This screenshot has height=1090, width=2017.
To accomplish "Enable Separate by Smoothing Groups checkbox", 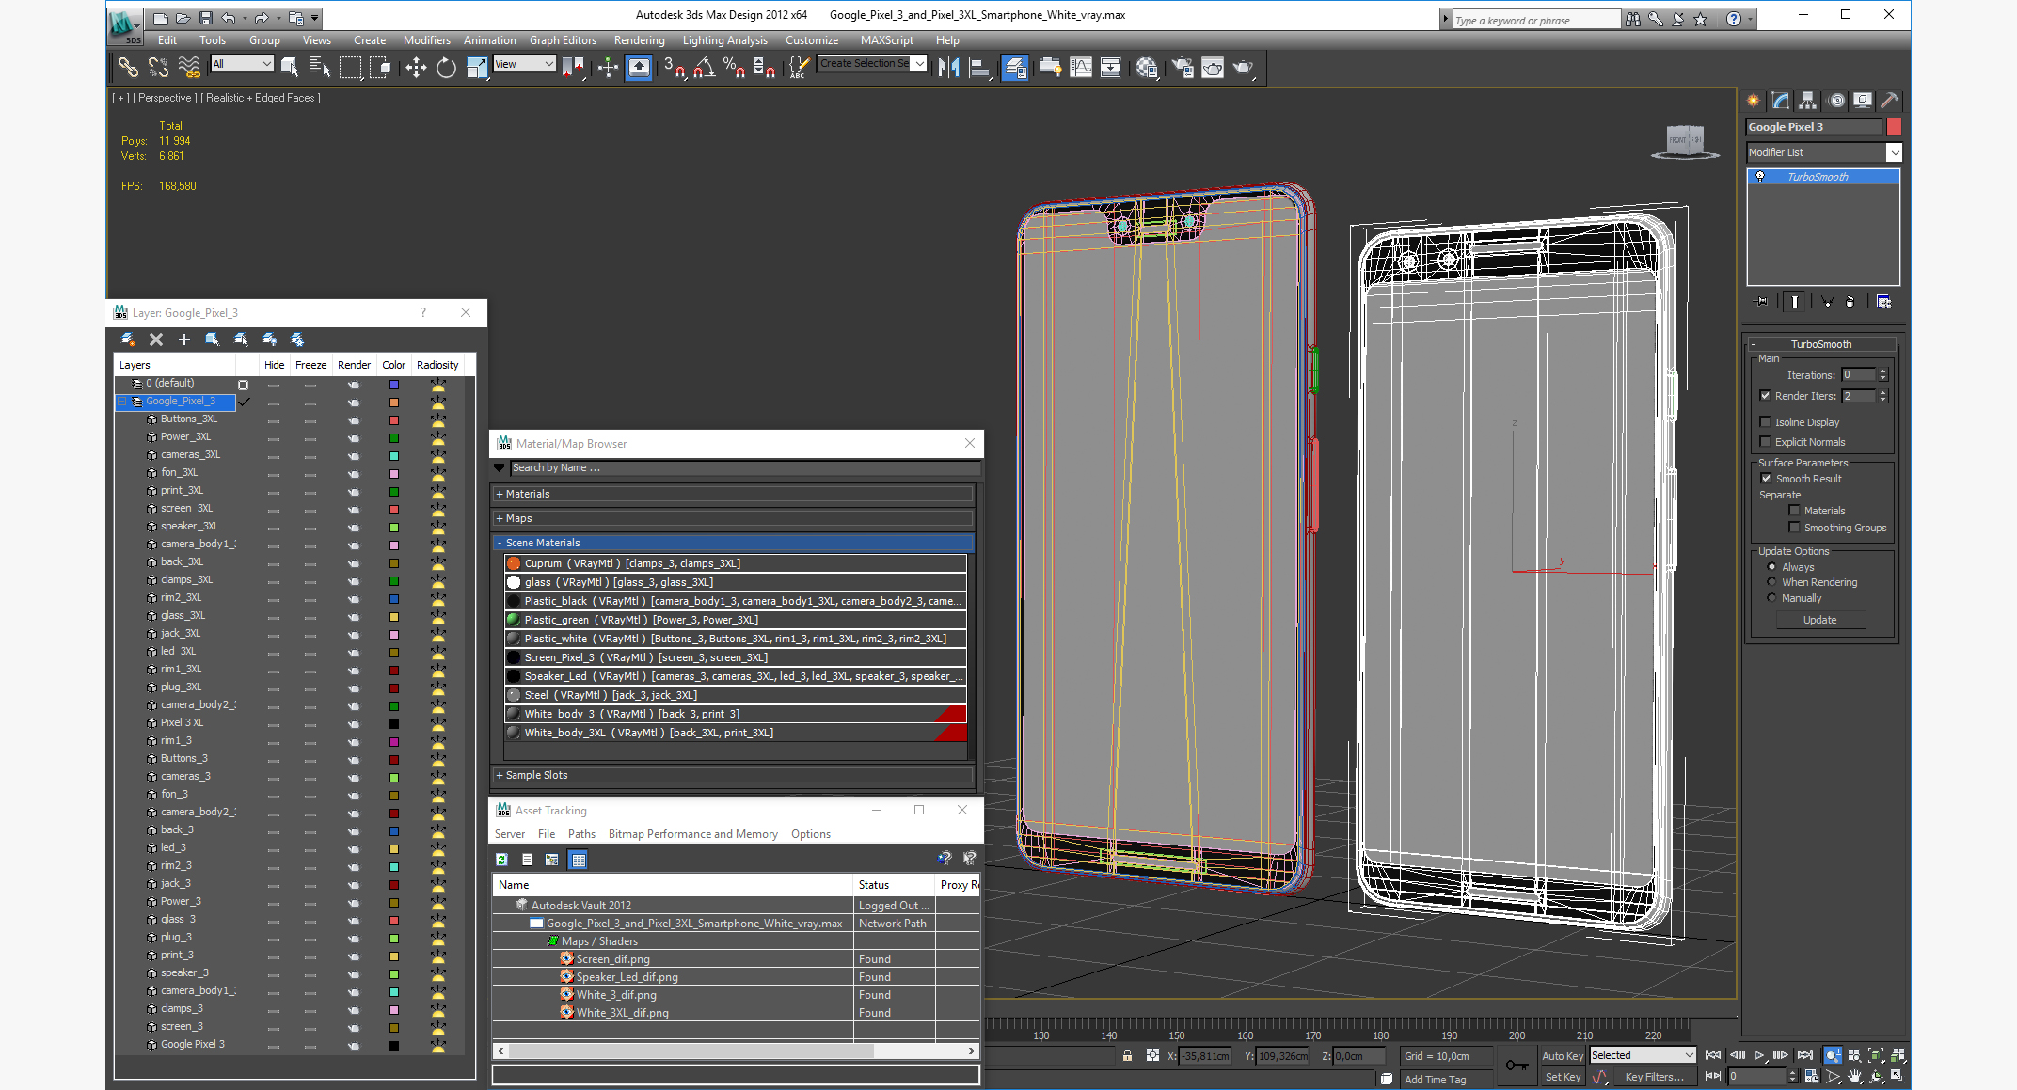I will point(1794,528).
